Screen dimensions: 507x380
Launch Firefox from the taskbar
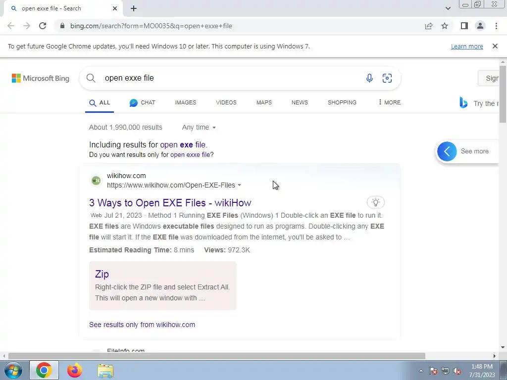(74, 370)
